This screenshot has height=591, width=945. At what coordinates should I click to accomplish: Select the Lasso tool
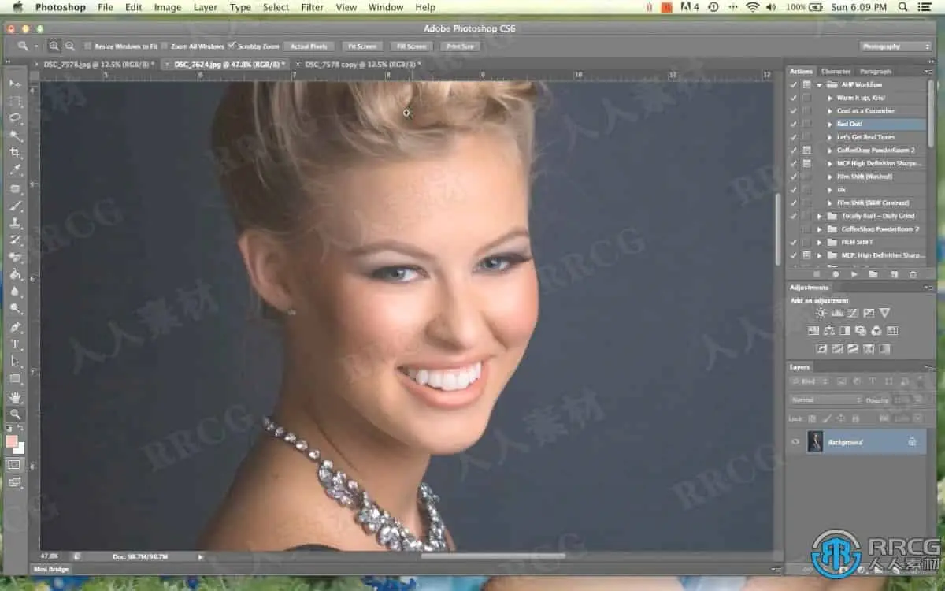(x=15, y=118)
